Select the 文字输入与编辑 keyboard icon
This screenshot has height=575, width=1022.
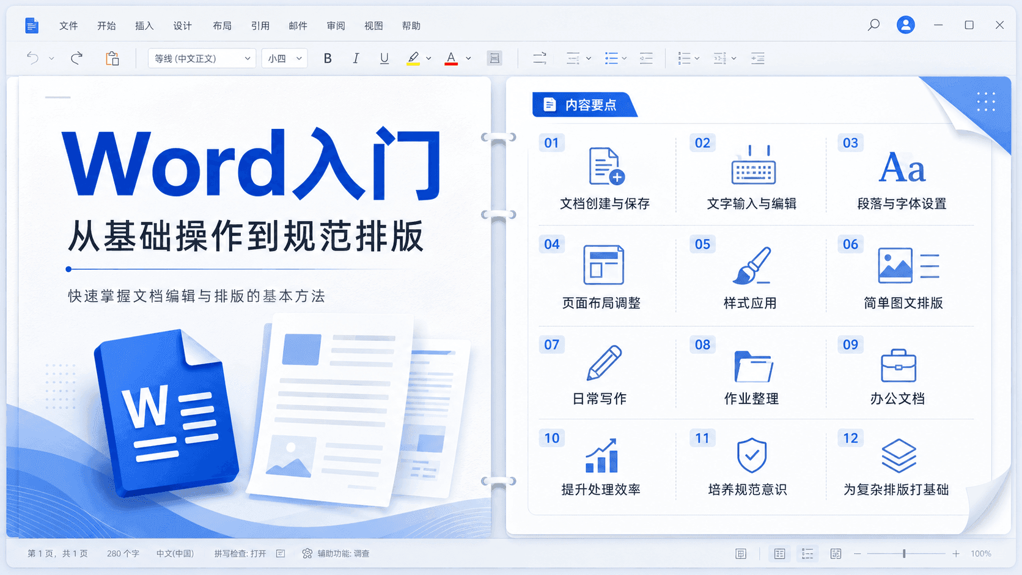tap(754, 165)
